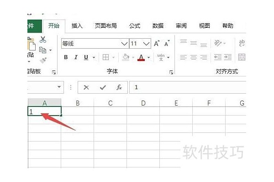Expand the phonetic guide dropdown arrow
Screen dimensions: 274x182
[168, 57]
